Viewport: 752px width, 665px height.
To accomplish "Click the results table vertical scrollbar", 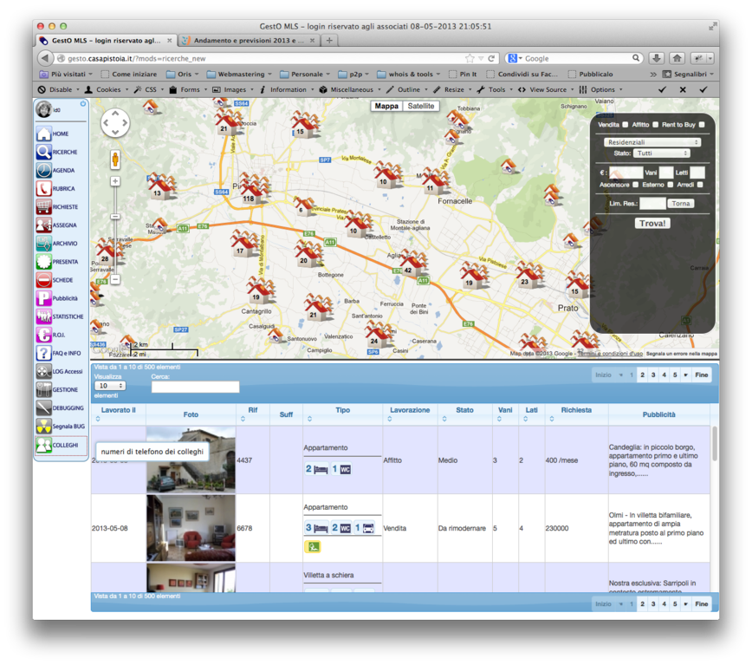I will pos(715,443).
